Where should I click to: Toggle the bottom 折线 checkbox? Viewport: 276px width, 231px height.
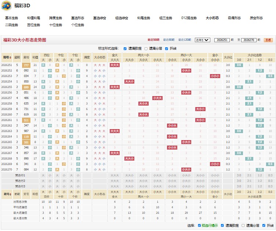point(264,225)
